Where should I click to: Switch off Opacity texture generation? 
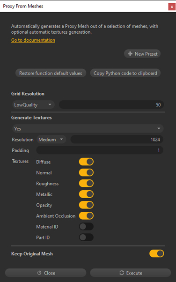pyautogui.click(x=86, y=205)
